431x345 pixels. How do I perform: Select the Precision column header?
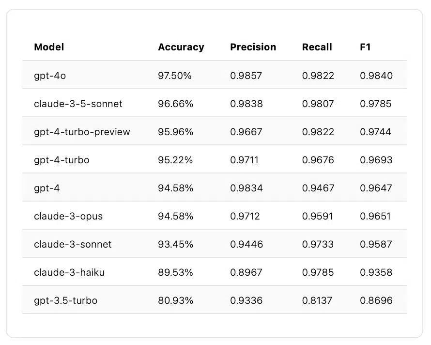pyautogui.click(x=253, y=47)
